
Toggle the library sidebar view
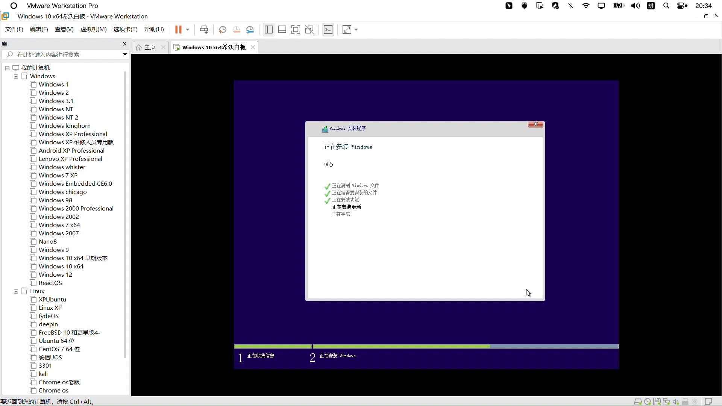[x=268, y=30]
